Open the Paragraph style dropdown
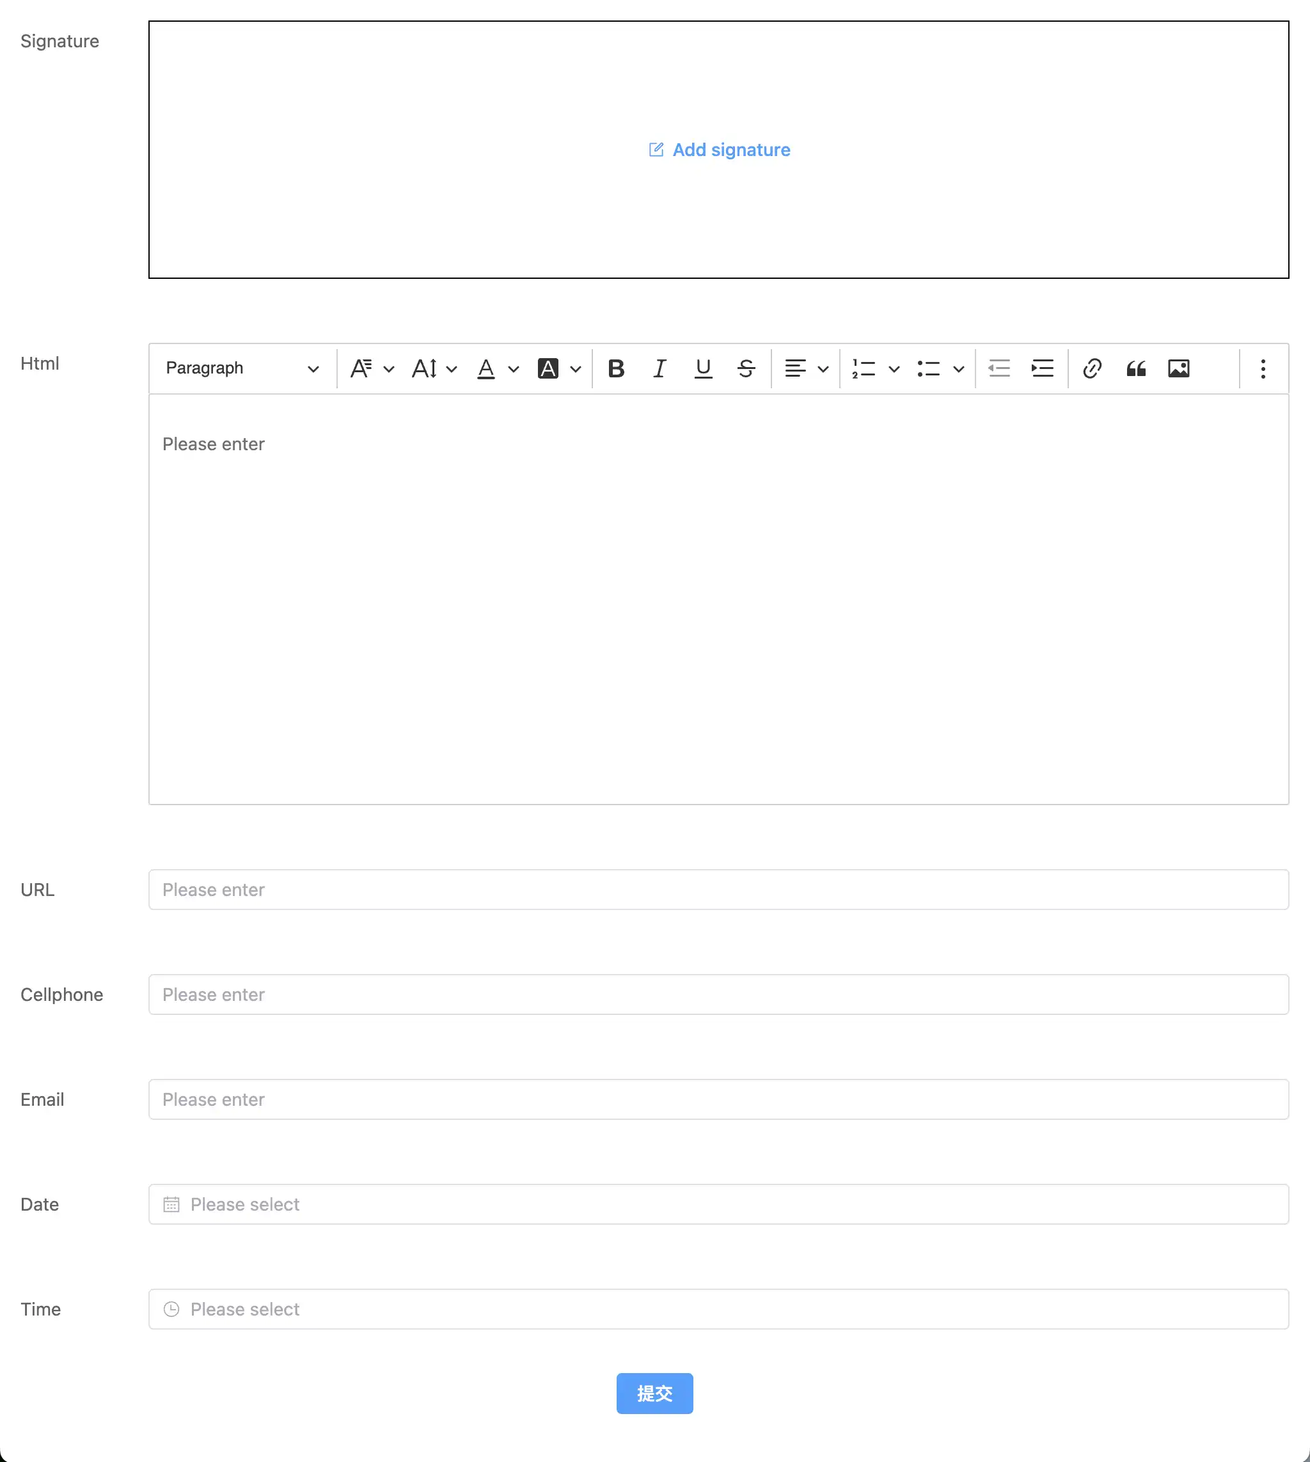 point(243,368)
